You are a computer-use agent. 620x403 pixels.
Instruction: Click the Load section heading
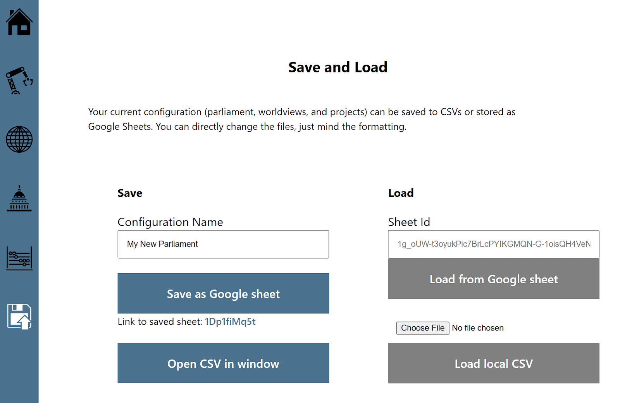point(401,193)
